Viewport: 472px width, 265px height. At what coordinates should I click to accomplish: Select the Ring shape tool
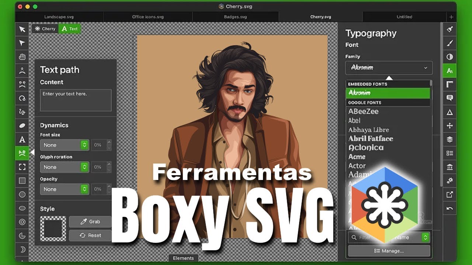tap(22, 222)
